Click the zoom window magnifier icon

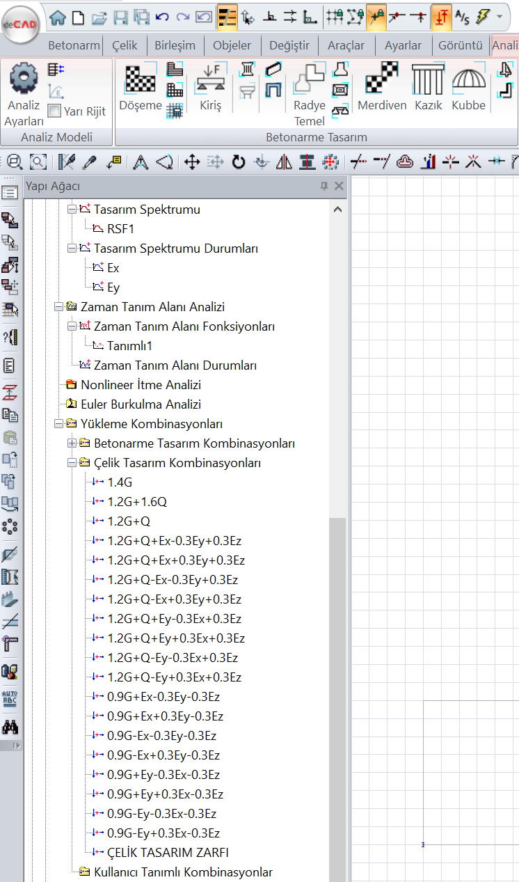(x=15, y=162)
